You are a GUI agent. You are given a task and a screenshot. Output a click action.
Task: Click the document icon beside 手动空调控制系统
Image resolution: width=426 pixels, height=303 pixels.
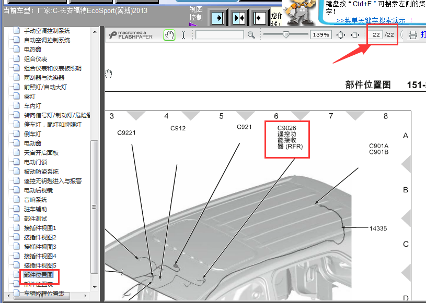17,30
